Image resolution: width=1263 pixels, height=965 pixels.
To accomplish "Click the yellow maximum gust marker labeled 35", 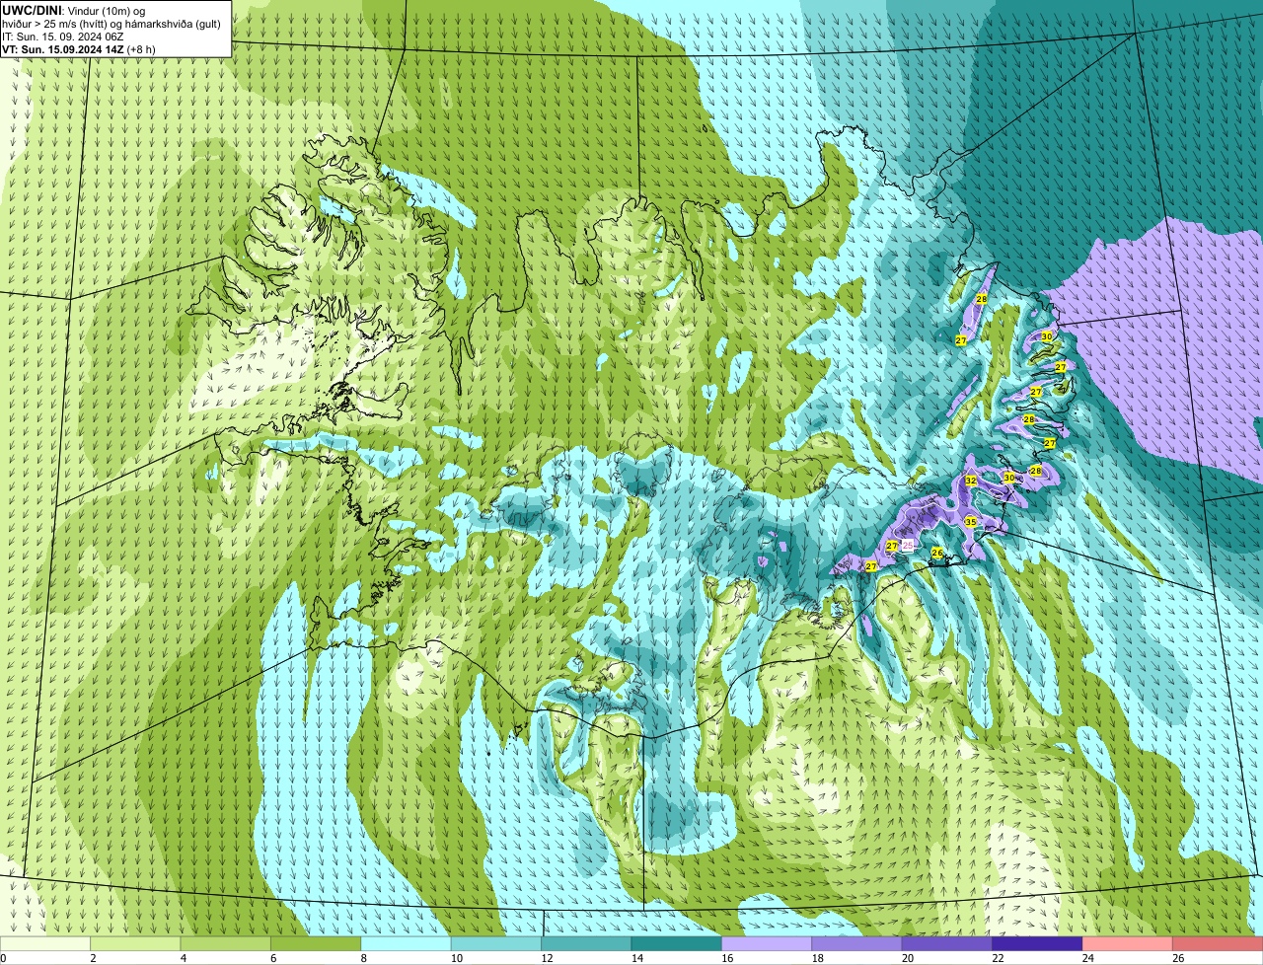I will (x=970, y=522).
